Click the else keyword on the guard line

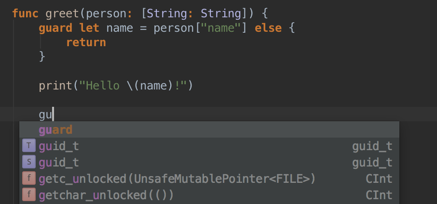(268, 28)
